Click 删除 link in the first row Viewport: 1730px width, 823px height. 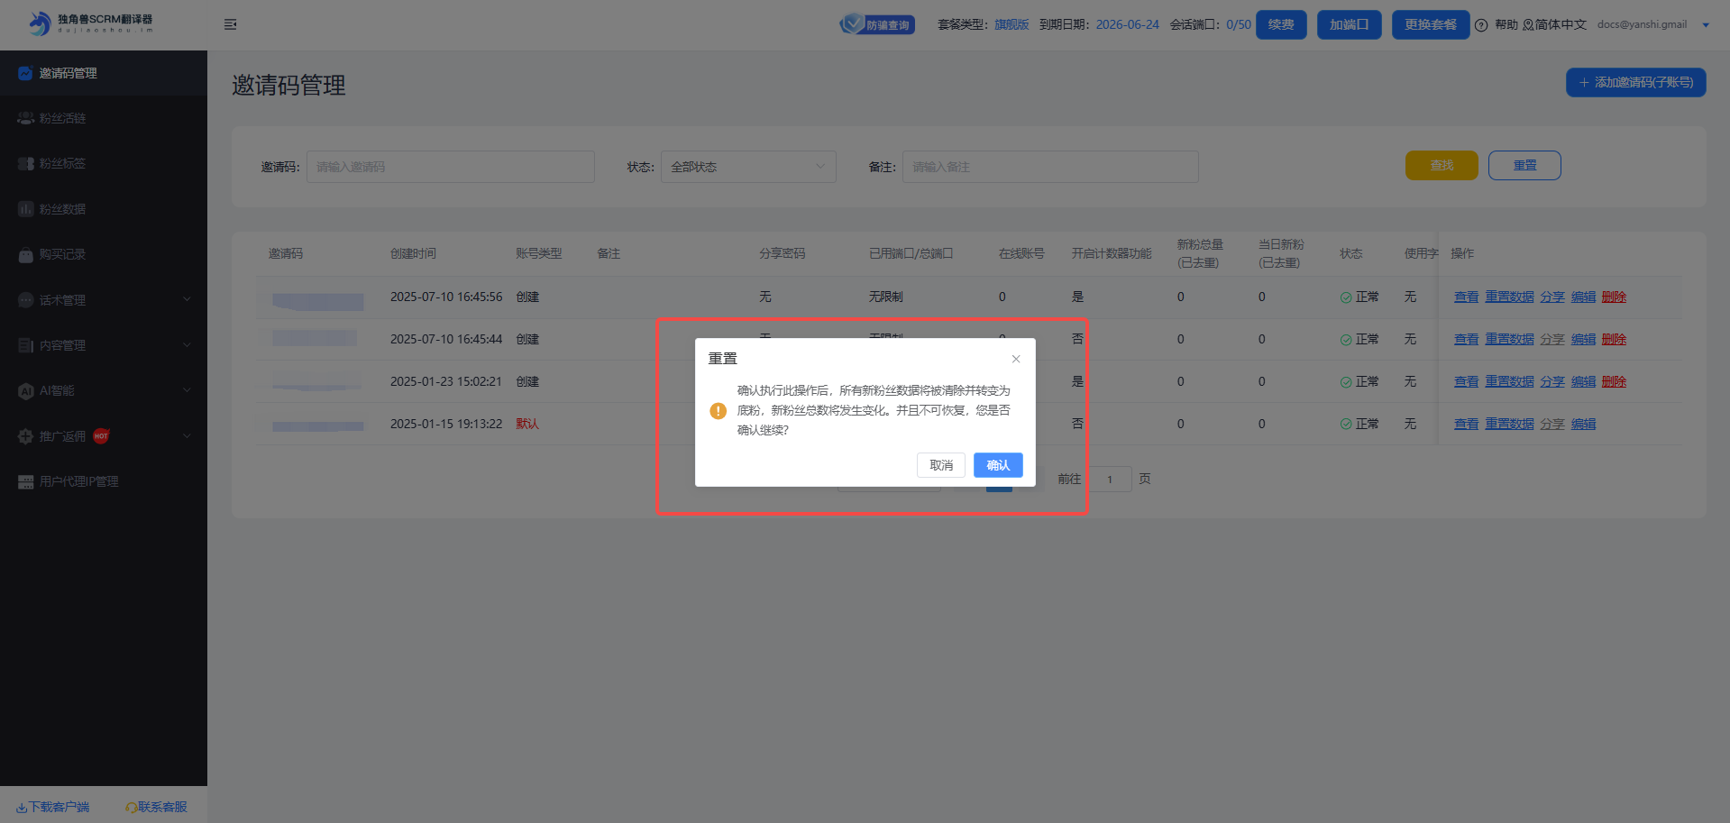click(1614, 297)
